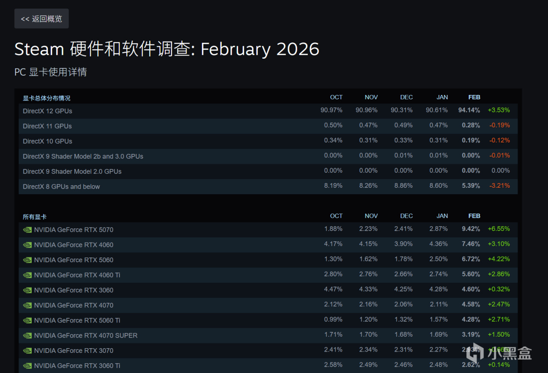Click NVIDIA logo icon beside RTX 5060 Ti
Screen dimensions: 548x373
click(27, 320)
